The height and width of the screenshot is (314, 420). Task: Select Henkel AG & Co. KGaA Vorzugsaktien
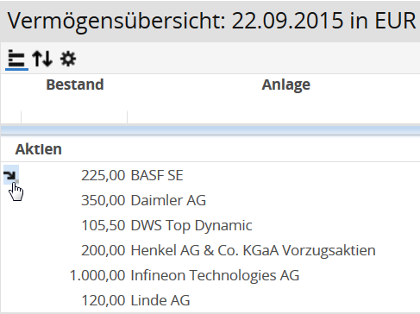(x=253, y=250)
